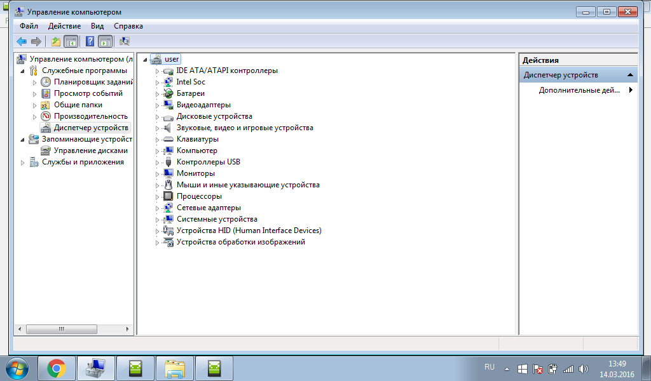Expand the Процессоры node arrow
Image resolution: width=651 pixels, height=381 pixels.
[x=158, y=196]
